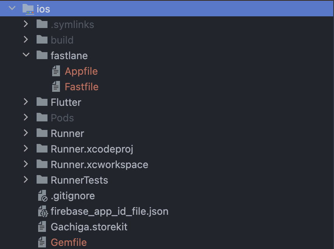The width and height of the screenshot is (334, 249).
Task: Click the firebase_app_id_file.json JSON icon
Action: point(43,211)
